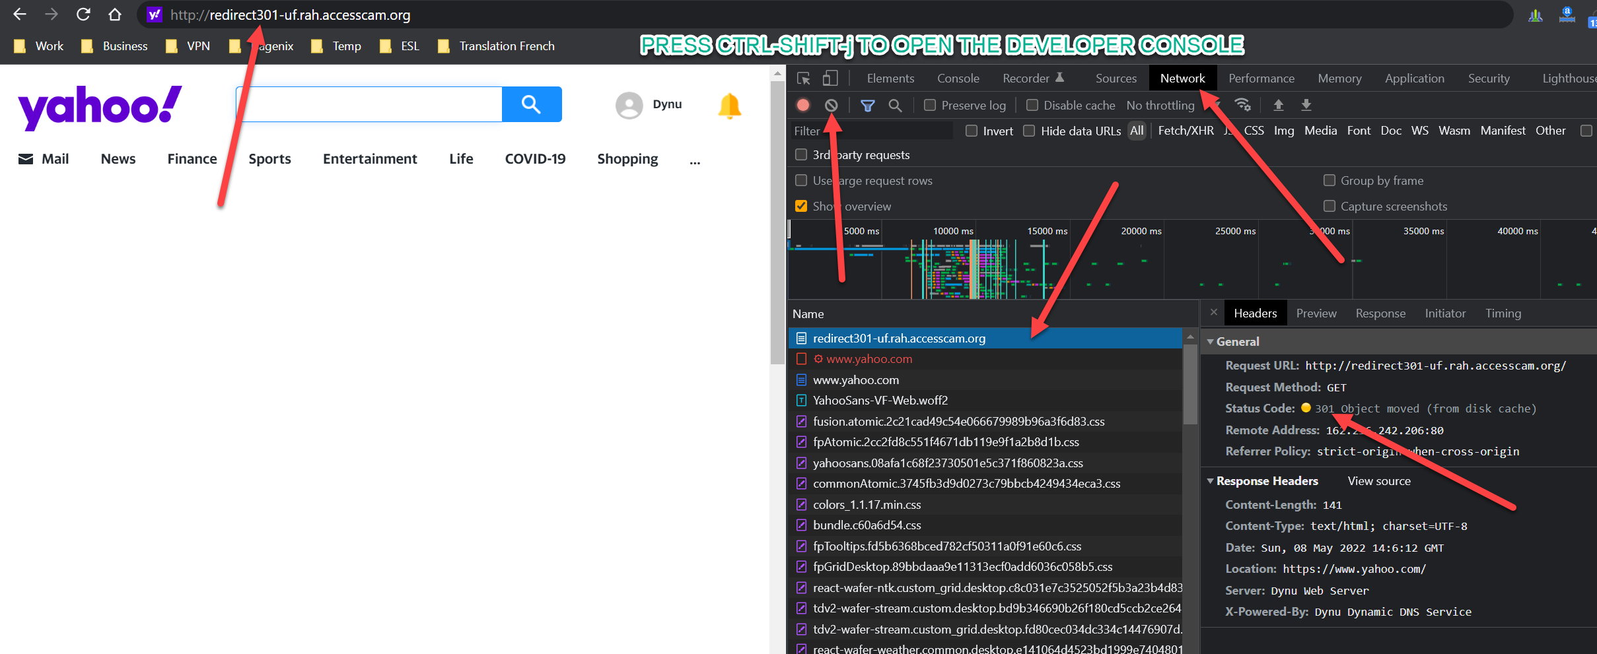Toggle the device toolbar icon
Screen dimensions: 1597x654
pyautogui.click(x=830, y=79)
